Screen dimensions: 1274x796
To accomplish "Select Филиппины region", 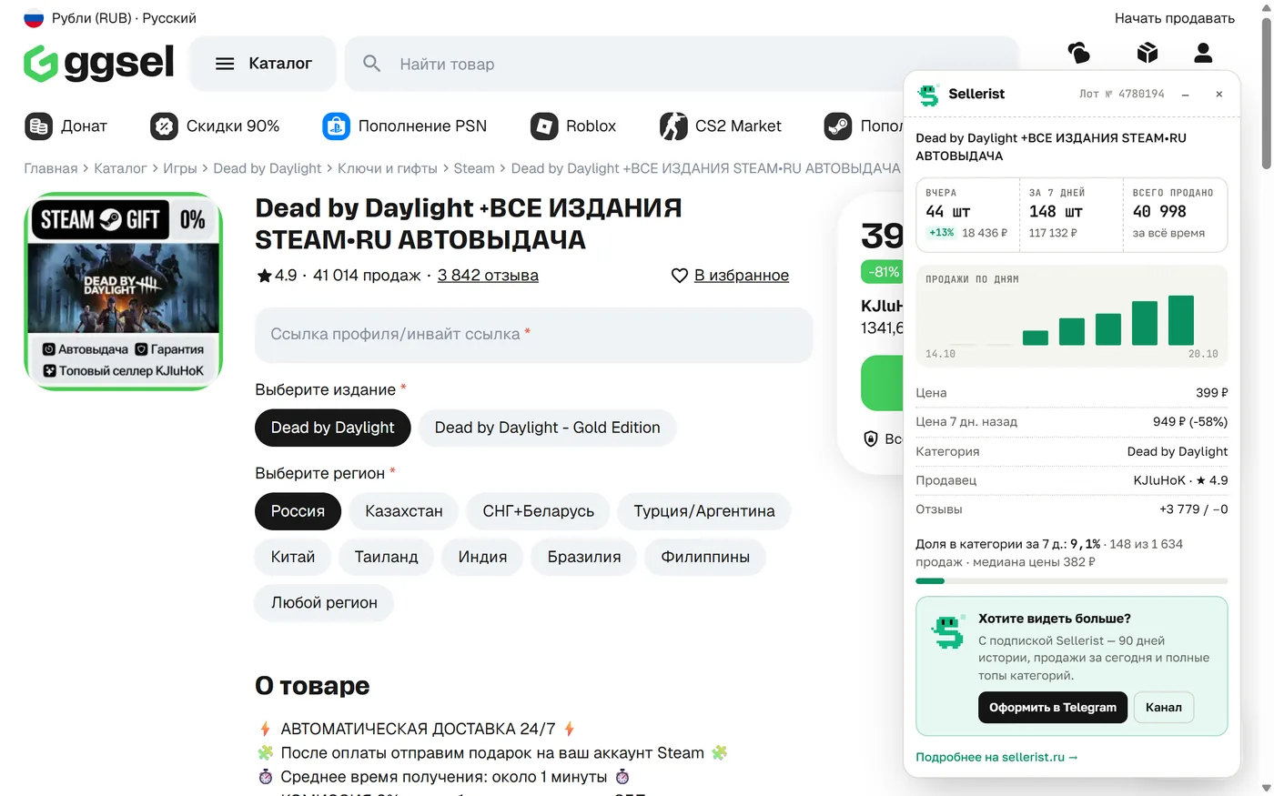I will point(705,557).
